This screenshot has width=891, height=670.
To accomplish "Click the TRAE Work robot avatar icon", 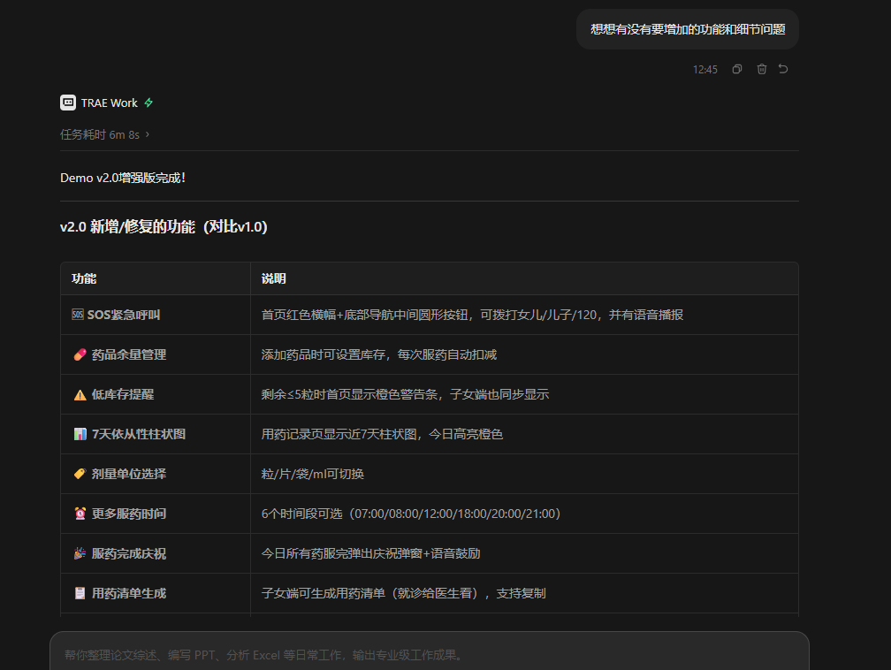I will tap(68, 103).
